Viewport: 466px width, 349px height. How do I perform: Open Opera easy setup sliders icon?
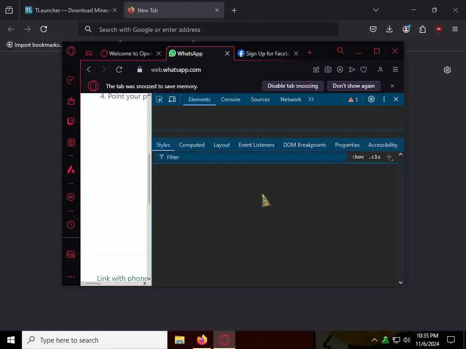click(395, 70)
